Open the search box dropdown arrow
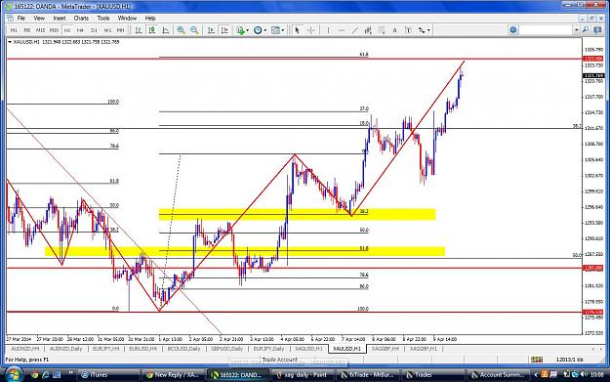The image size is (610, 382). pyautogui.click(x=576, y=30)
